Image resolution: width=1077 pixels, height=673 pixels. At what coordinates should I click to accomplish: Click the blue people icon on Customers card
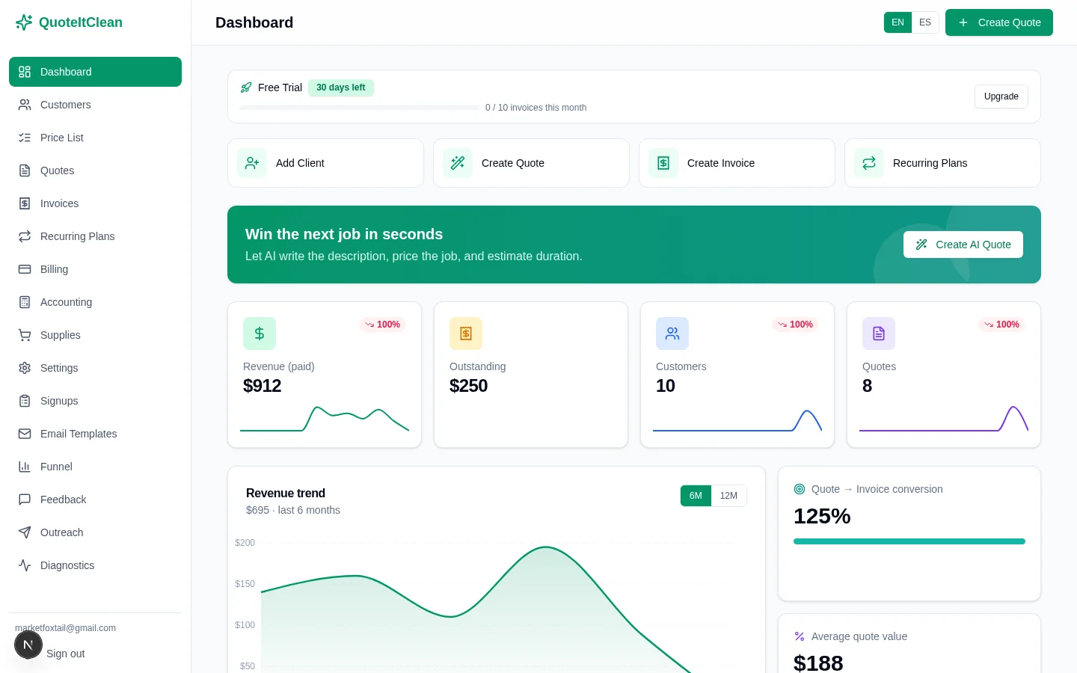point(672,334)
